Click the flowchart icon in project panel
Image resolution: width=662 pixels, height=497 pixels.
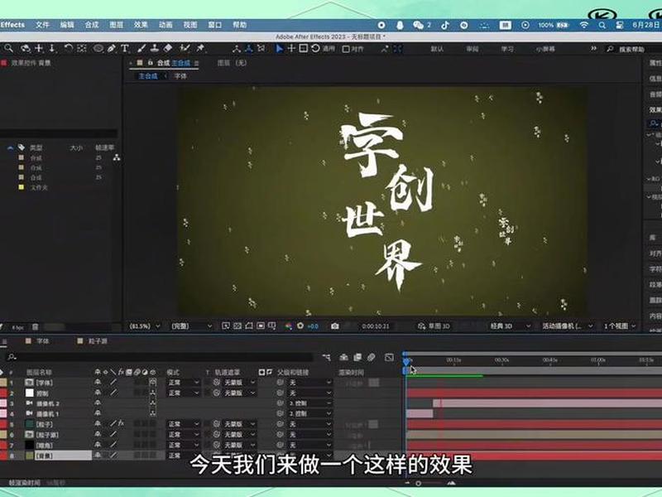[x=117, y=157]
